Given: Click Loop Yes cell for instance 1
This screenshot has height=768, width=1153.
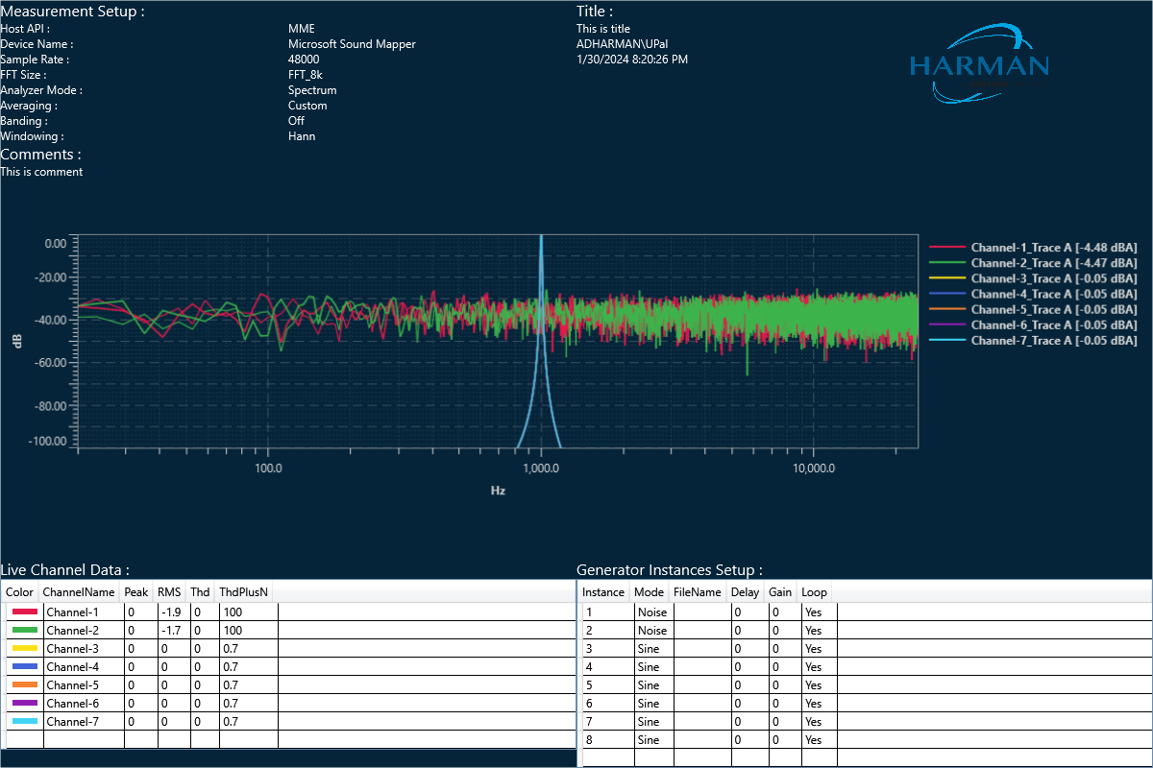Looking at the screenshot, I should (x=819, y=612).
